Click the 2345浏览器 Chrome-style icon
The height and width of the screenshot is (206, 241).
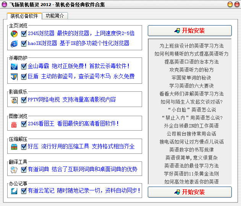(x=14, y=34)
